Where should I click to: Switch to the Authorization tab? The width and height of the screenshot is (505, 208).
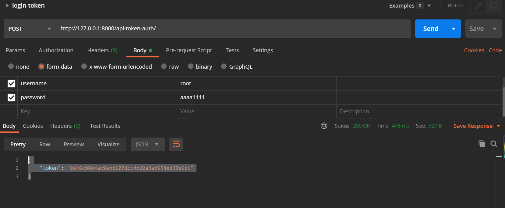tap(56, 50)
